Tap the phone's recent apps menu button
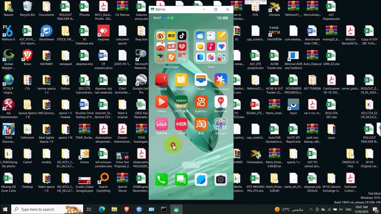The width and height of the screenshot is (381, 214). (x=170, y=195)
